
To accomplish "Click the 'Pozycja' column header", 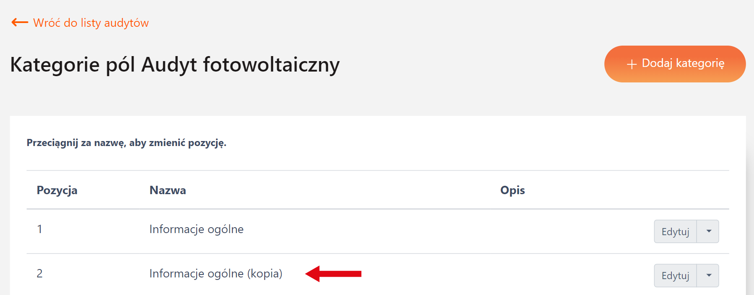I will point(57,190).
